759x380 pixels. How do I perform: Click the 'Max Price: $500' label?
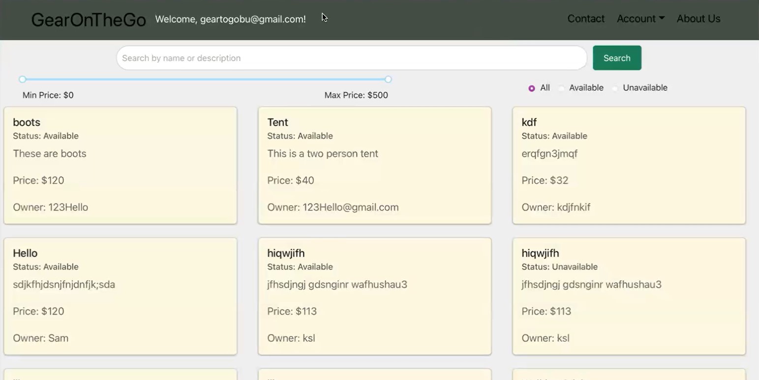(x=356, y=95)
